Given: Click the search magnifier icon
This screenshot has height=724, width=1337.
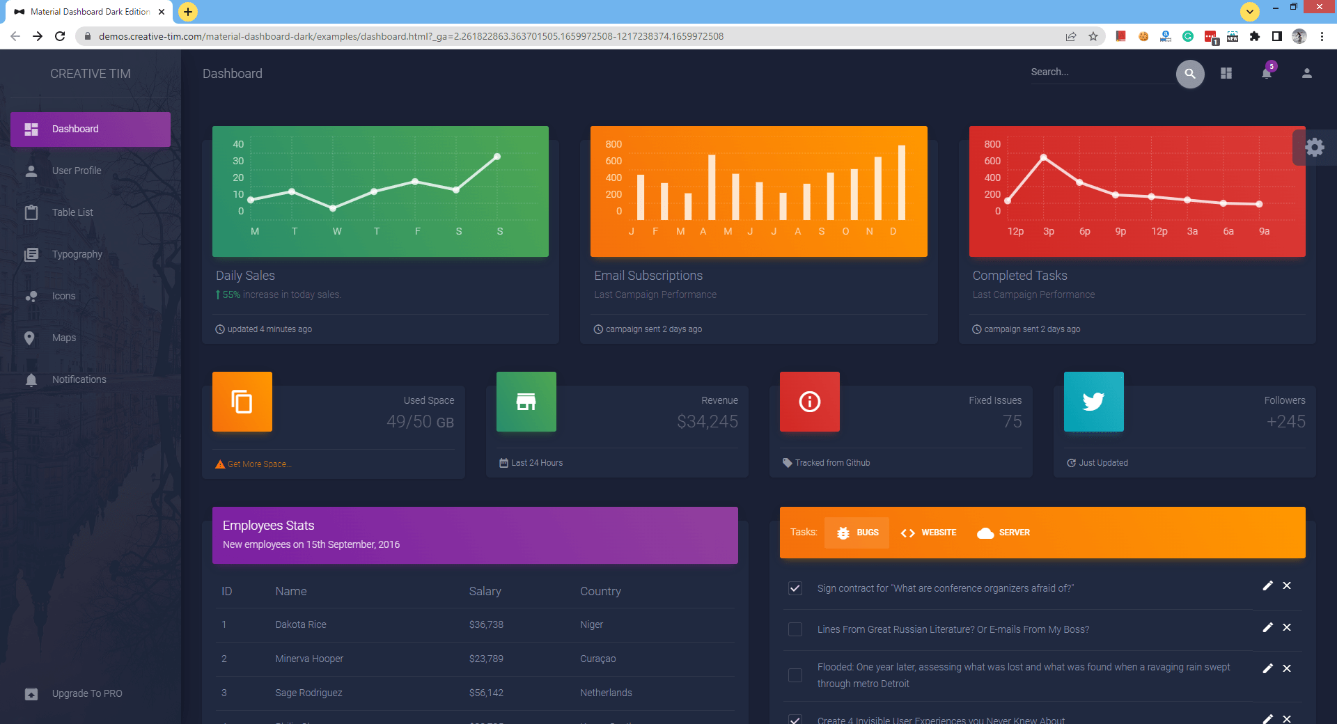Looking at the screenshot, I should pos(1190,74).
